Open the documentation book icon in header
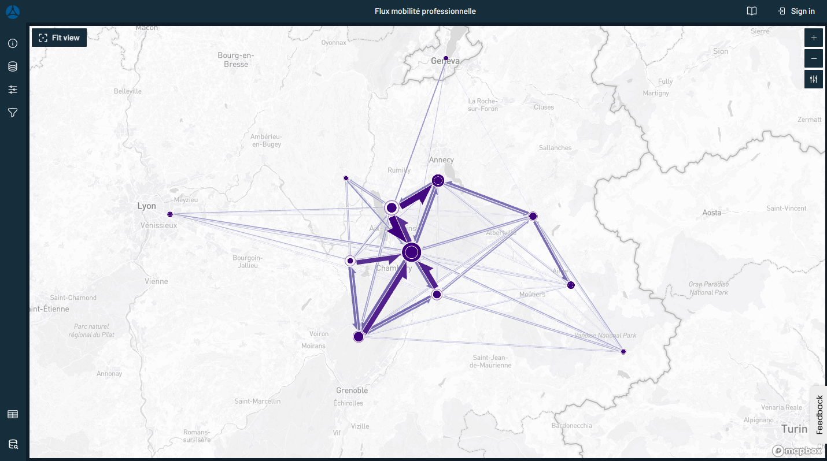The image size is (827, 461). pyautogui.click(x=752, y=12)
